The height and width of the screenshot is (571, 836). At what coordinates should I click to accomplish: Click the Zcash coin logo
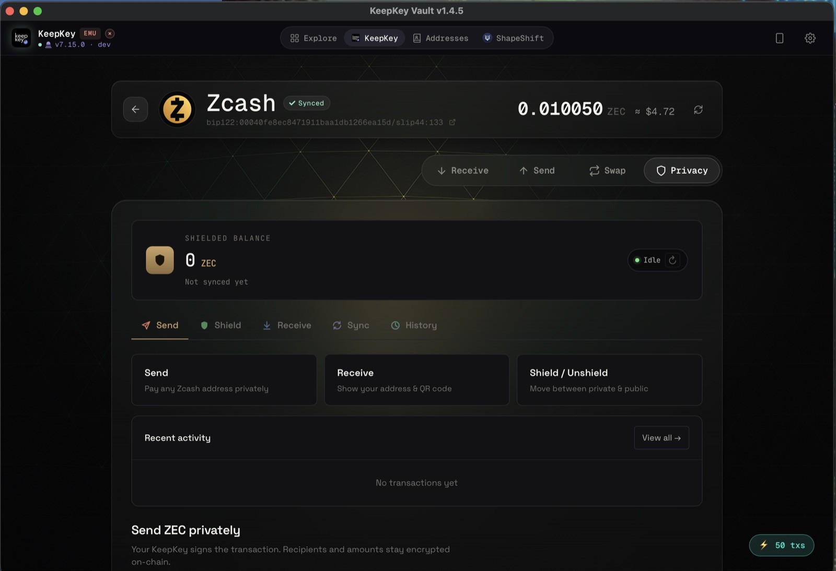pos(177,109)
